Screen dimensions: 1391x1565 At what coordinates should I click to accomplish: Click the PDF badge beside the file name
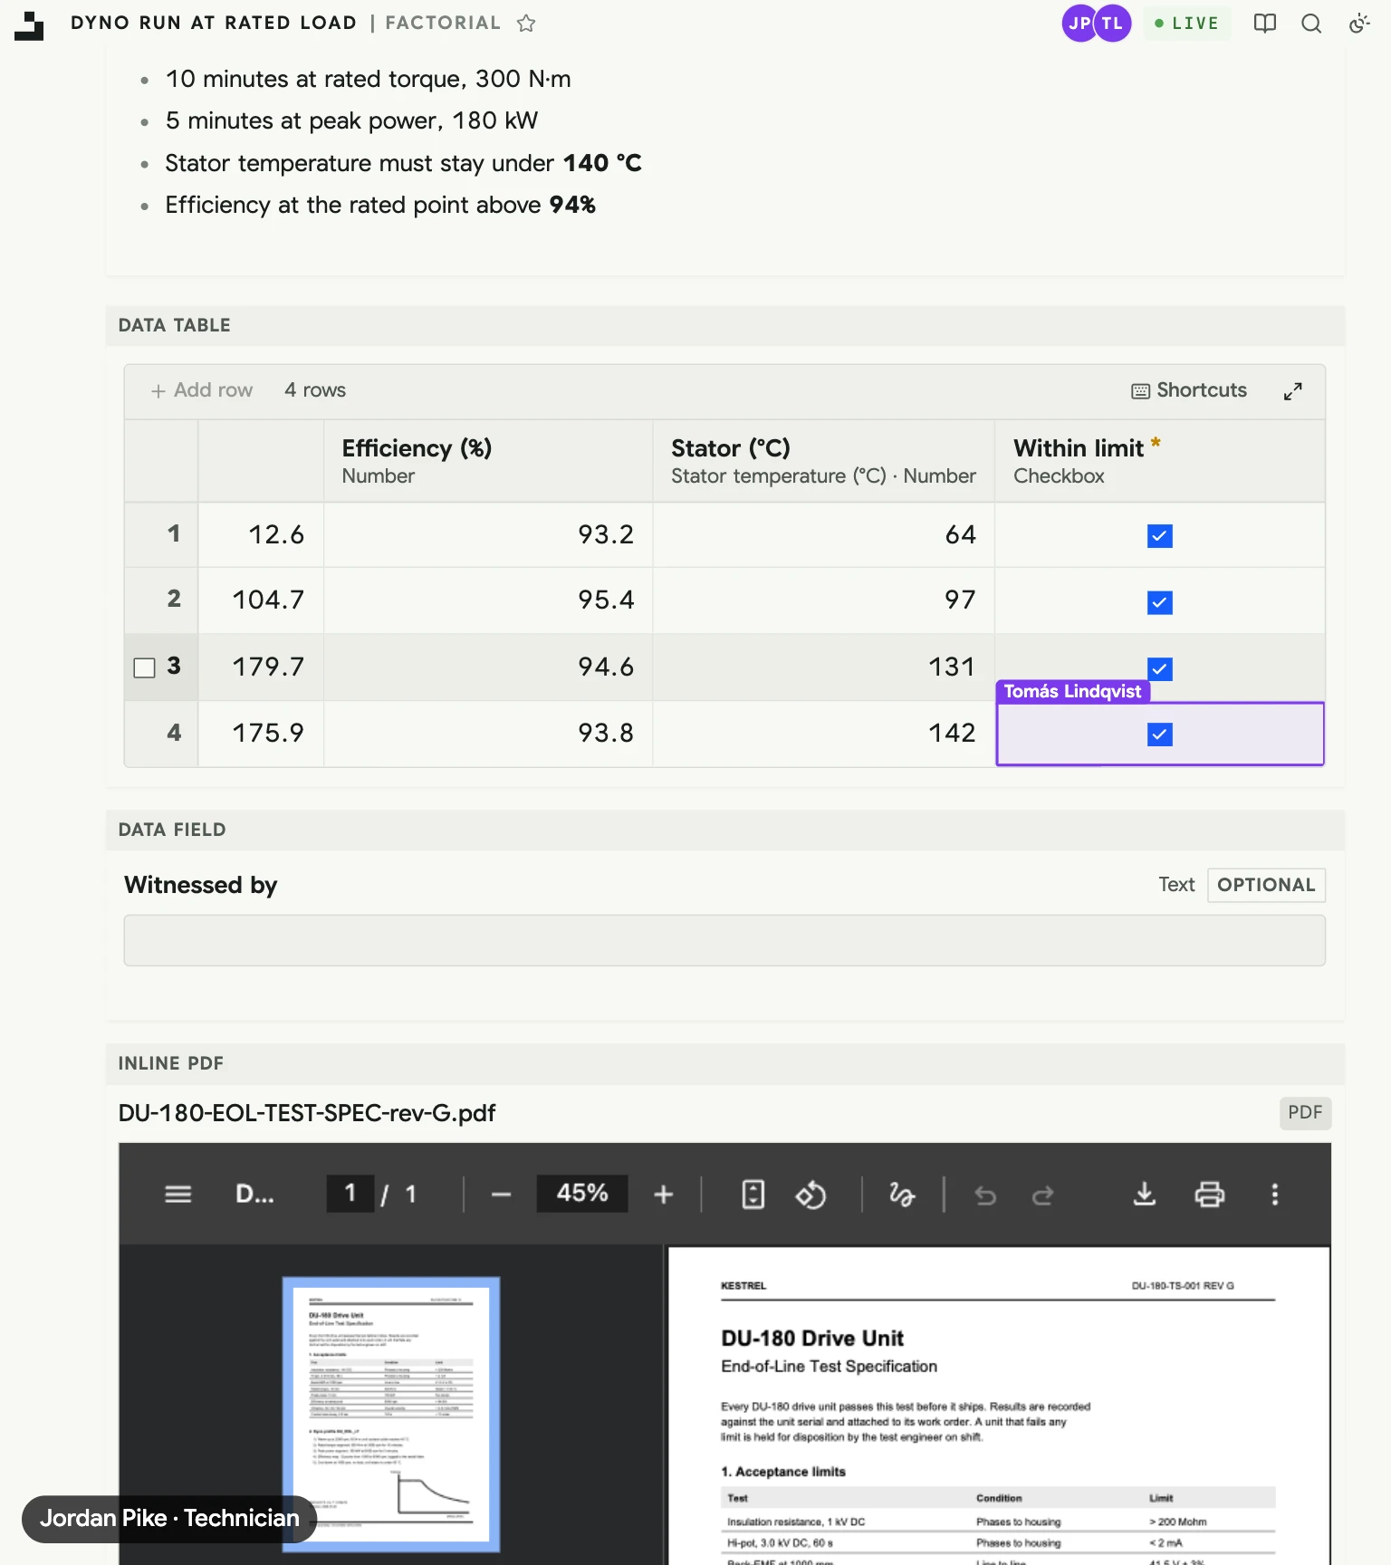[1305, 1113]
